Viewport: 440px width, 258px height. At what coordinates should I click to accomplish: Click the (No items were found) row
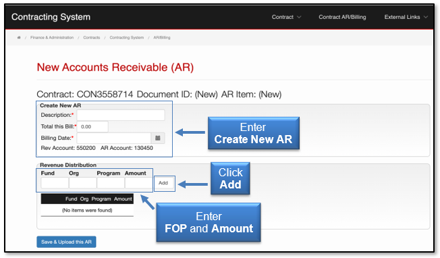tap(87, 210)
